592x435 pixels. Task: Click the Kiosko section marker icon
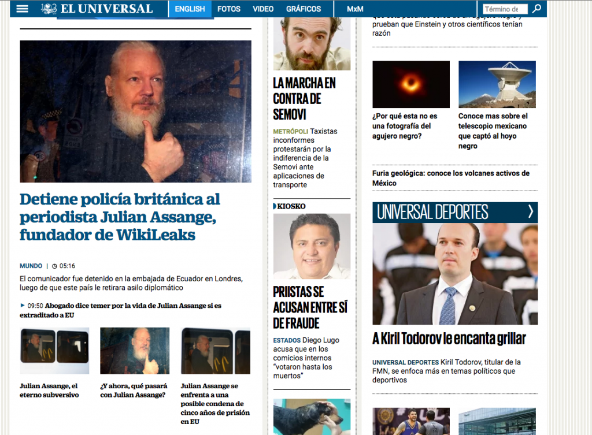[275, 206]
